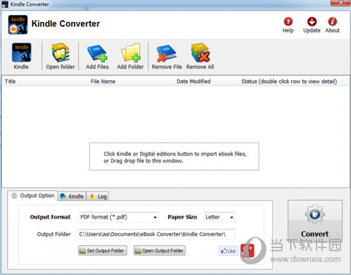This screenshot has width=351, height=275.
Task: Click Open Output Folder button
Action: pos(160,251)
